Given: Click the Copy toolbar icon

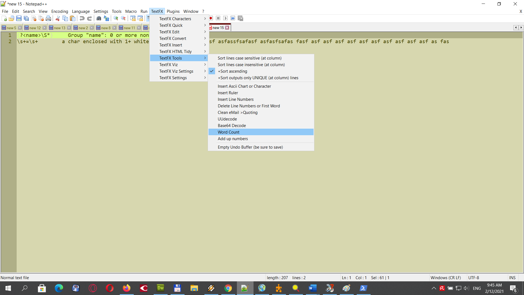Looking at the screenshot, I should point(65,18).
